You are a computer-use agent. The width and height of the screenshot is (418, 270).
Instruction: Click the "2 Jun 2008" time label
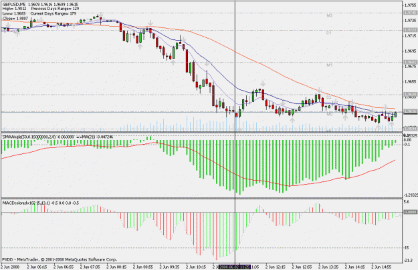pos(11,267)
